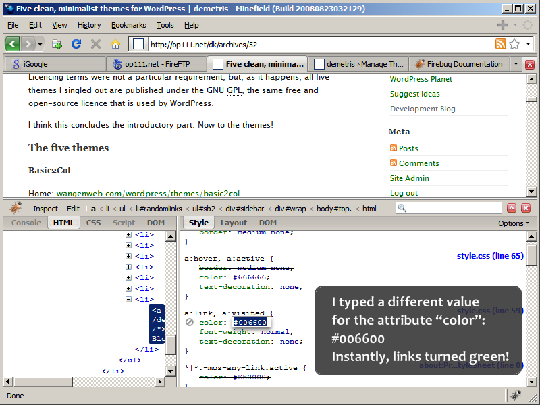The width and height of the screenshot is (540, 405).
Task: Expand the fourth <li> node in HTML tree
Action: pos(128,267)
